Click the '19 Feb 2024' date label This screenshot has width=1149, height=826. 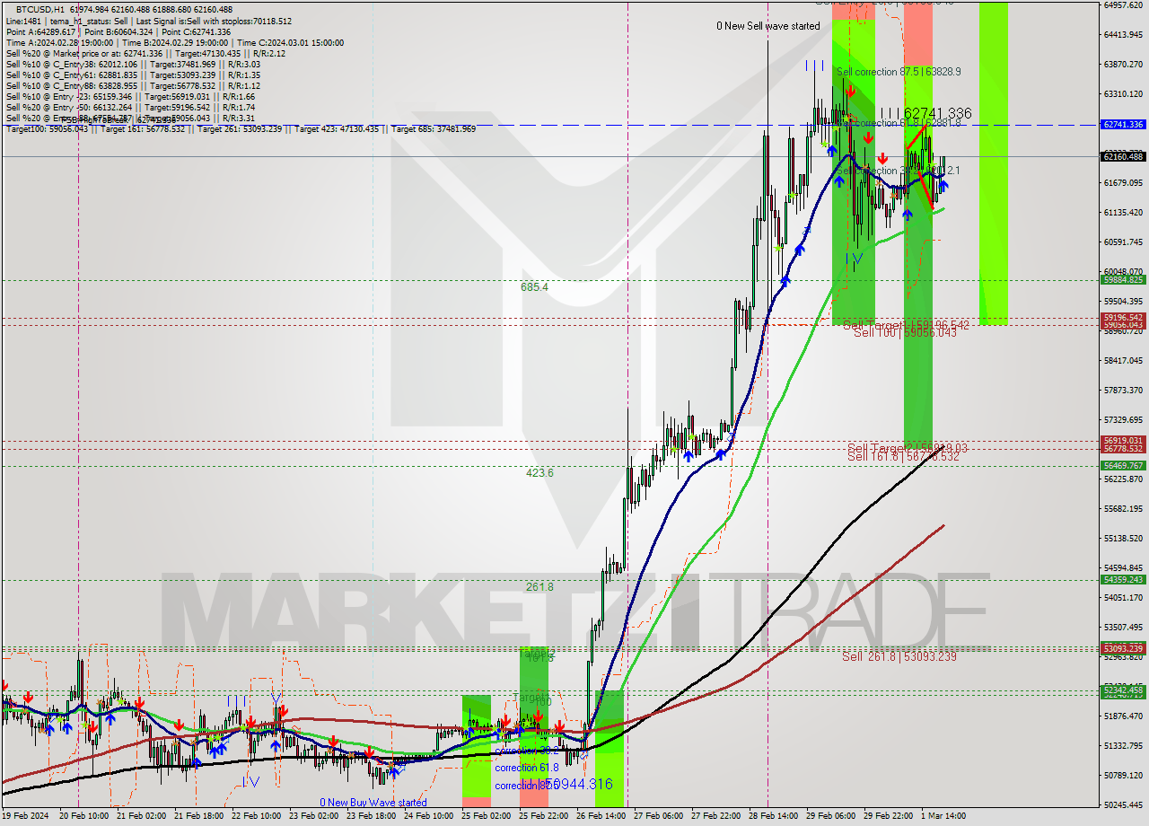click(25, 816)
